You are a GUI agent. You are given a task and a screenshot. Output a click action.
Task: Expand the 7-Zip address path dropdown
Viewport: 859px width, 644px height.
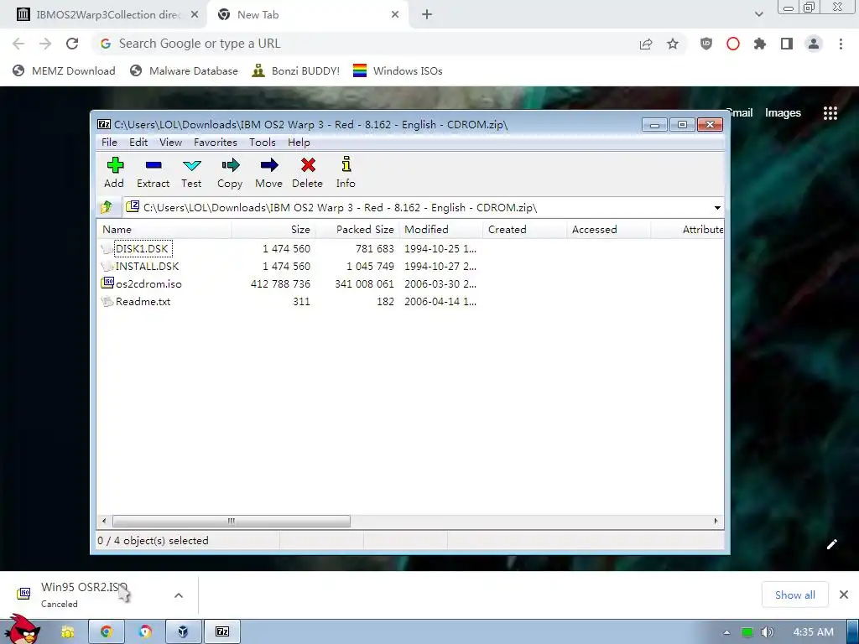point(717,208)
